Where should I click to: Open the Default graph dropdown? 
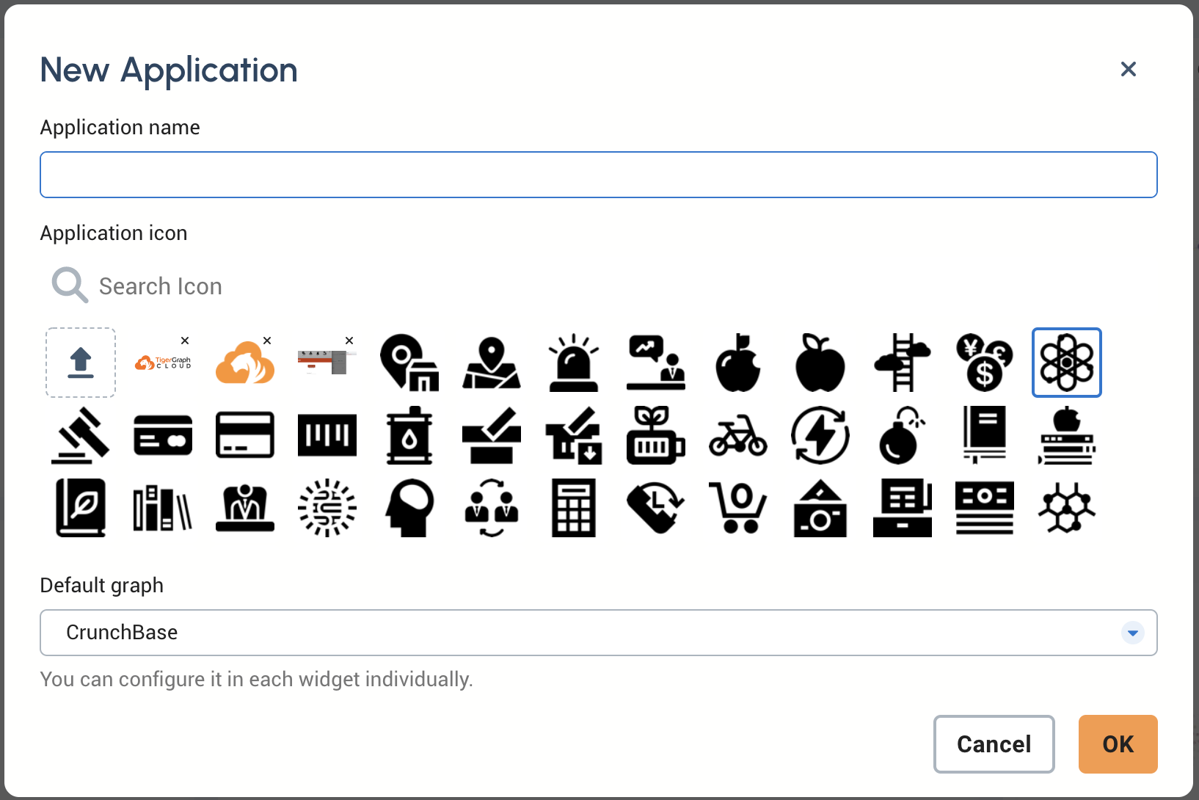coord(1132,632)
